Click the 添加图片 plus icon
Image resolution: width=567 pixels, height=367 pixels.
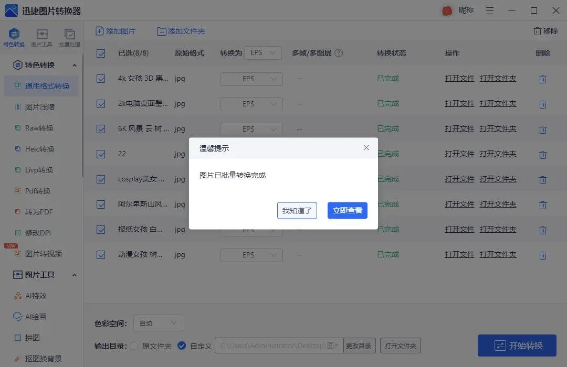pyautogui.click(x=100, y=31)
